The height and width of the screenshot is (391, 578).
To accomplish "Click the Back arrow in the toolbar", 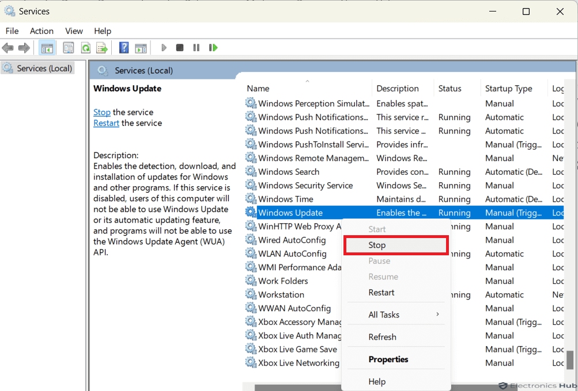I will [8, 48].
